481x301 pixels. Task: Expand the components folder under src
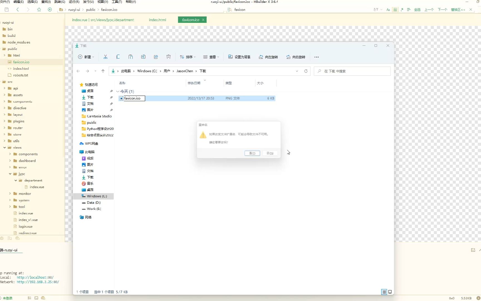click(x=4, y=101)
